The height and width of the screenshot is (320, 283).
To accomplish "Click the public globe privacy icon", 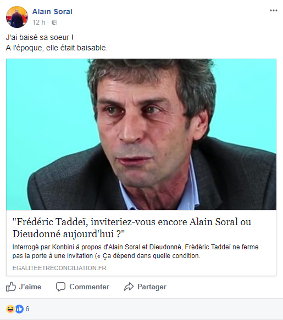I will coord(54,22).
